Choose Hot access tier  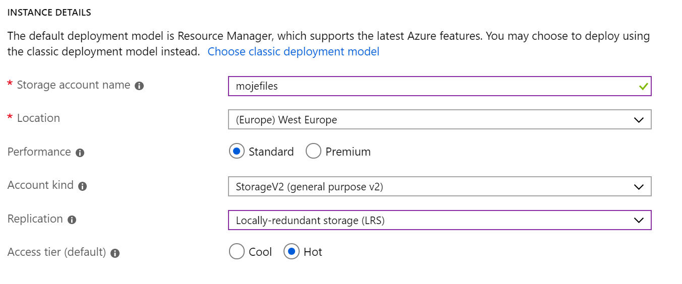(291, 251)
